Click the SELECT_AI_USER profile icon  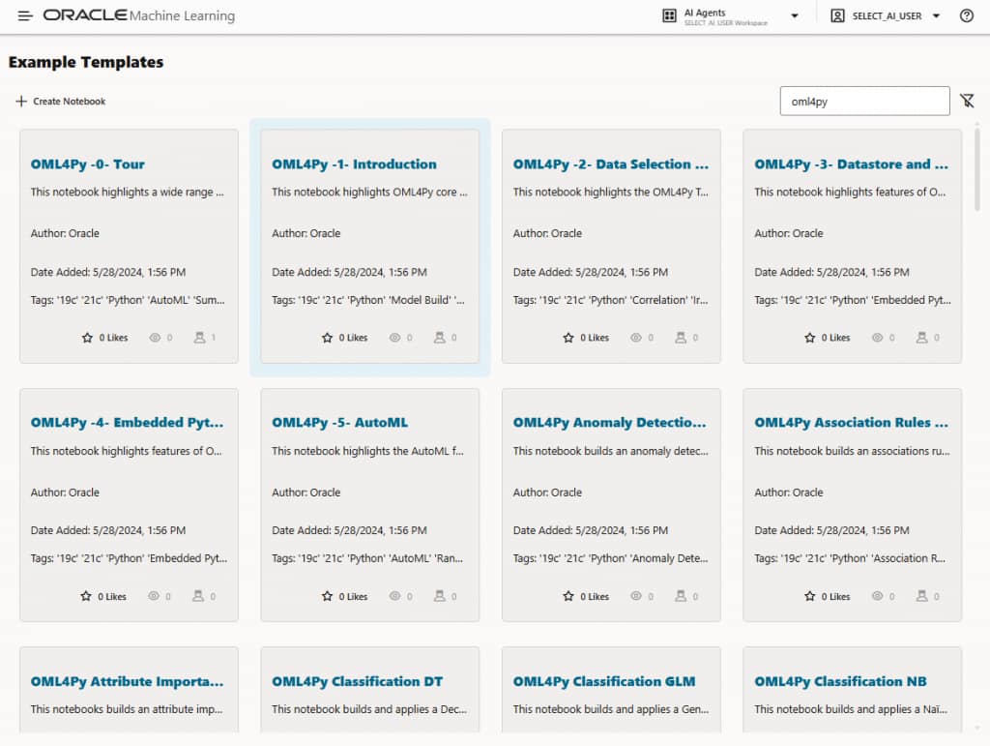[x=837, y=16]
